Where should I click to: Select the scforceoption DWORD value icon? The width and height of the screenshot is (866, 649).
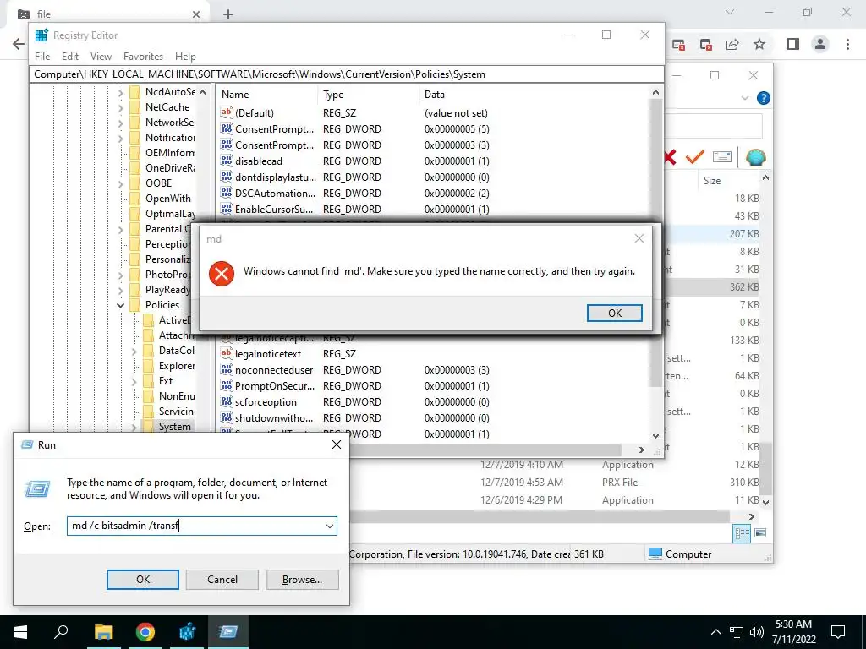pos(227,401)
